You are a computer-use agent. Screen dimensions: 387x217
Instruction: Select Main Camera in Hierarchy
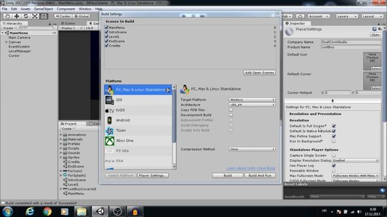19,37
